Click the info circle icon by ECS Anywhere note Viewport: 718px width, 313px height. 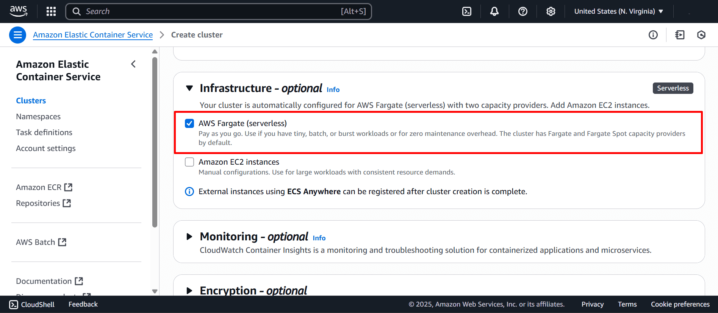(x=189, y=192)
